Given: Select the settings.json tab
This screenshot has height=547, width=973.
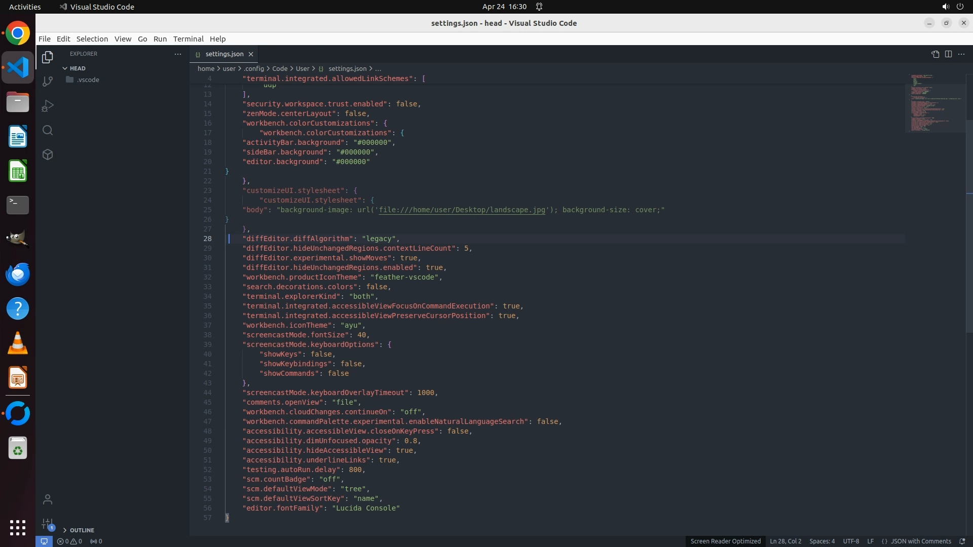Looking at the screenshot, I should pos(224,54).
